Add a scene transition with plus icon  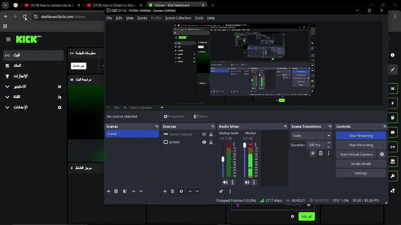tap(313, 153)
